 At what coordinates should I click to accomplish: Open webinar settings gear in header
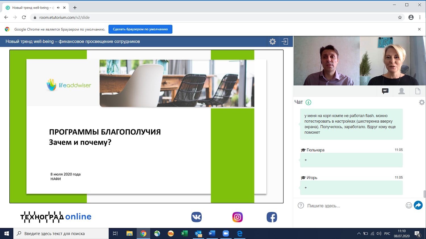point(273,42)
